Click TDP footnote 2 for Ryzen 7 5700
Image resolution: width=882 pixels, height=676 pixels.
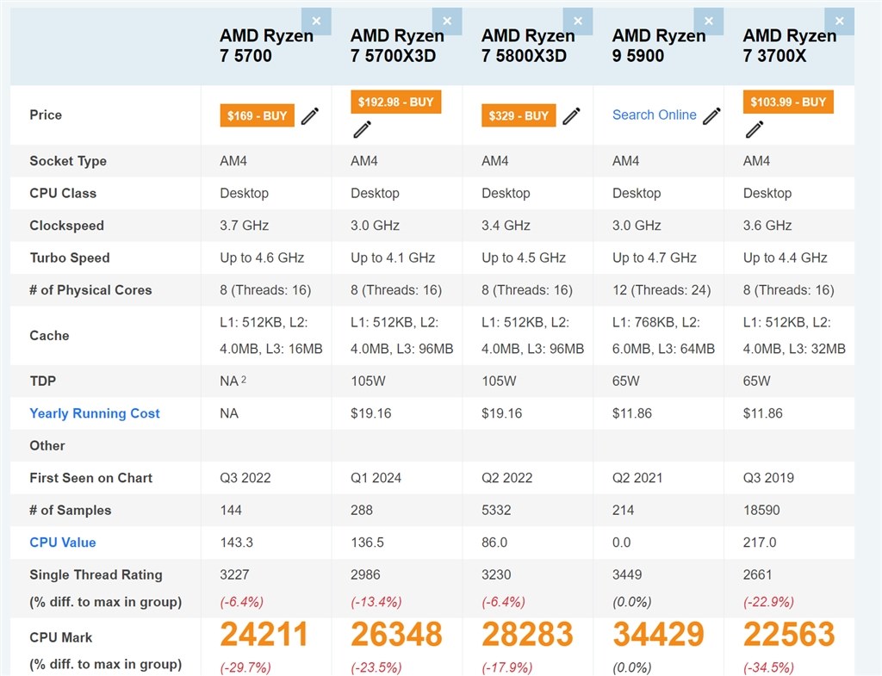244,379
